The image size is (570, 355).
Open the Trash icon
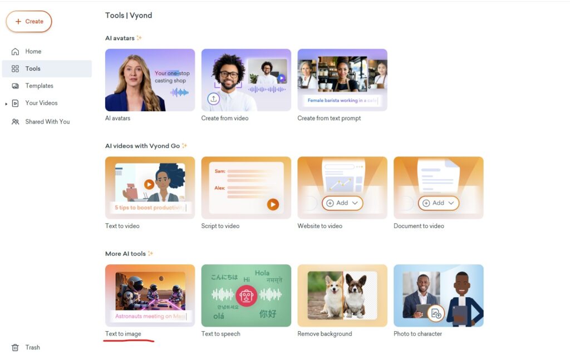coord(15,348)
